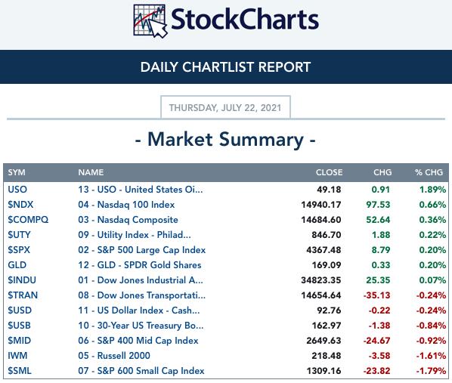452x383 pixels.
Task: Click the IWM symbol link
Action: coord(17,355)
